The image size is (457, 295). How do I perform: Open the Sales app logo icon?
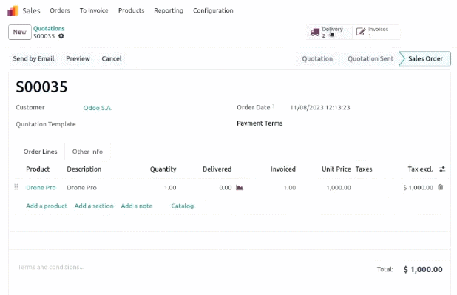point(13,11)
